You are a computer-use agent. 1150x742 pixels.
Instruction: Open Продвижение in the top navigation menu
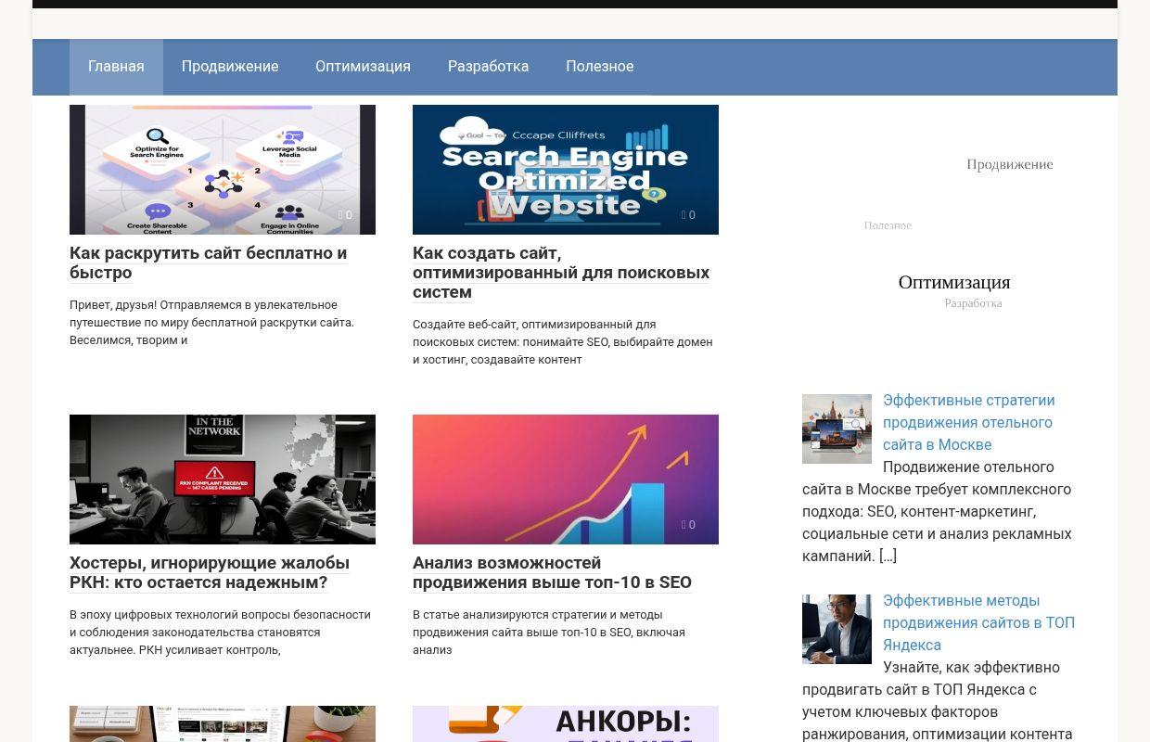click(x=230, y=67)
